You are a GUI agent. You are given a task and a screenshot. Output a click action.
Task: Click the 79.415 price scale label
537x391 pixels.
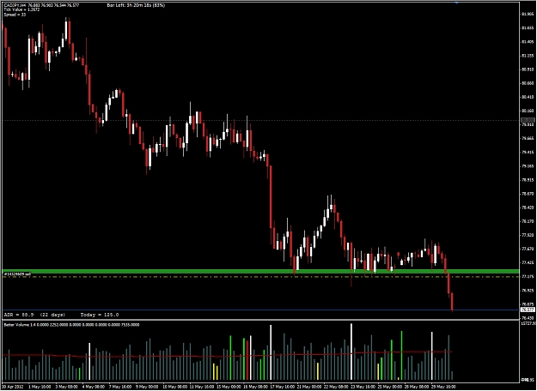click(x=528, y=153)
